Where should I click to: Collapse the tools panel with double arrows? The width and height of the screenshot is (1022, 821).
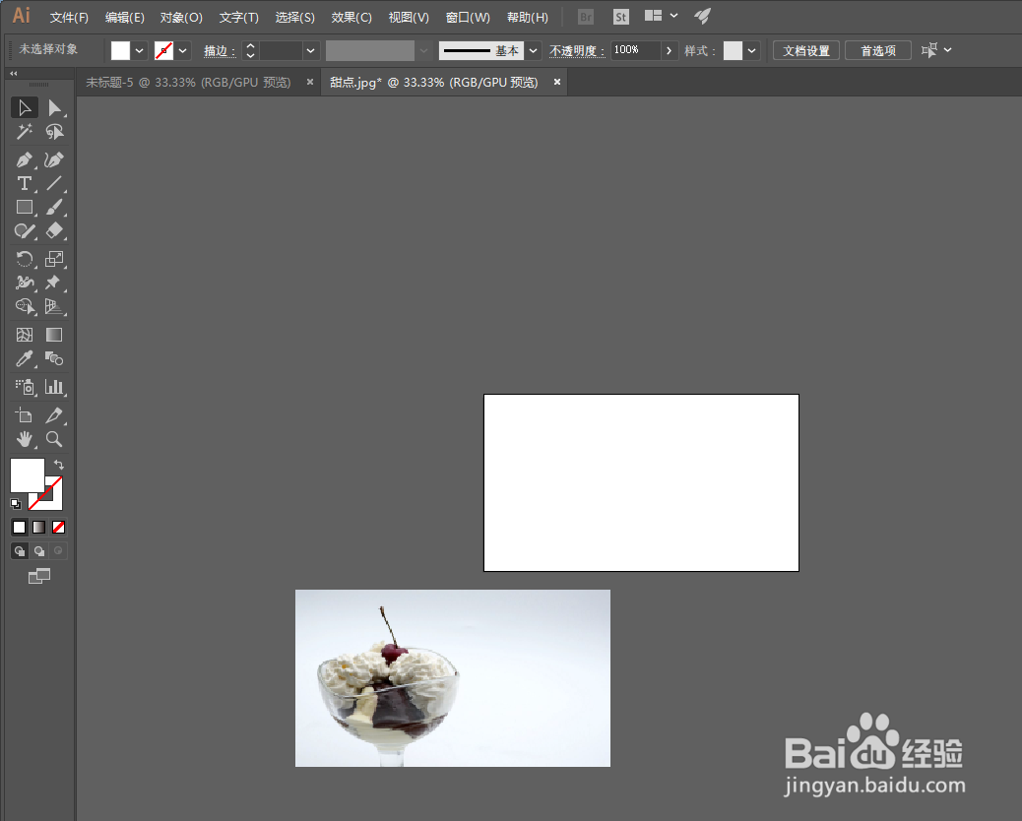pos(13,74)
